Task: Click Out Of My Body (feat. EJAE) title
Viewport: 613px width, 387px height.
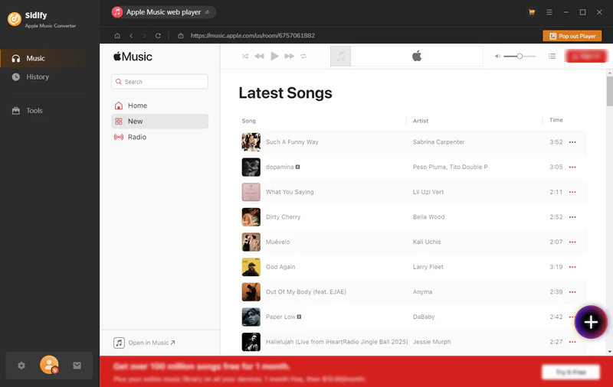Action: pyautogui.click(x=306, y=292)
